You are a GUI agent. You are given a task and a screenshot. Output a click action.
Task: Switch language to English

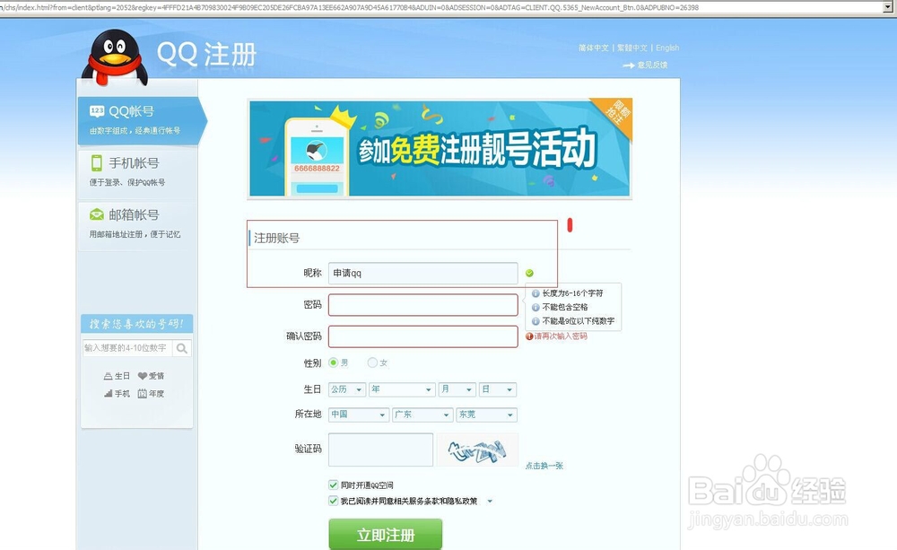667,48
